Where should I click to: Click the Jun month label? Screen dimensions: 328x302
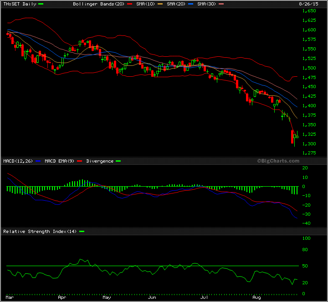tap(152, 297)
